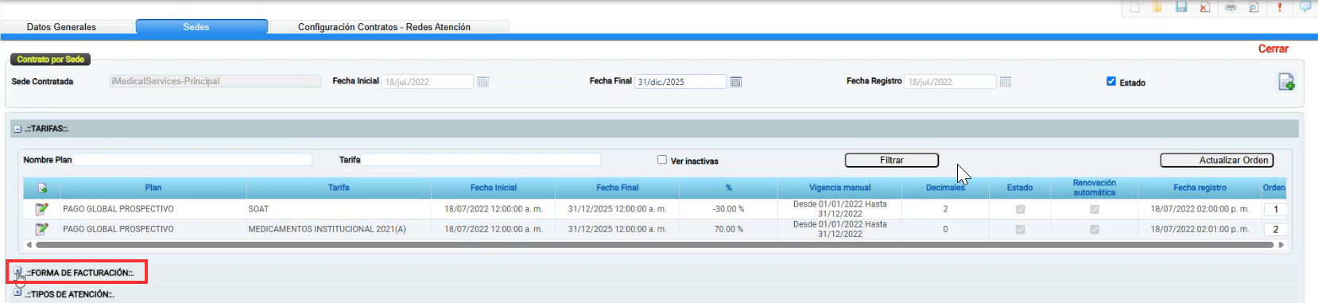
Task: Expand the FORMA DE FACTURACIÓN section
Action: tap(17, 272)
